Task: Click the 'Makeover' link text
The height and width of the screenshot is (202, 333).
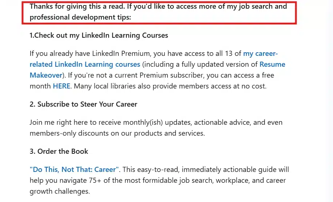Action: tap(46, 75)
